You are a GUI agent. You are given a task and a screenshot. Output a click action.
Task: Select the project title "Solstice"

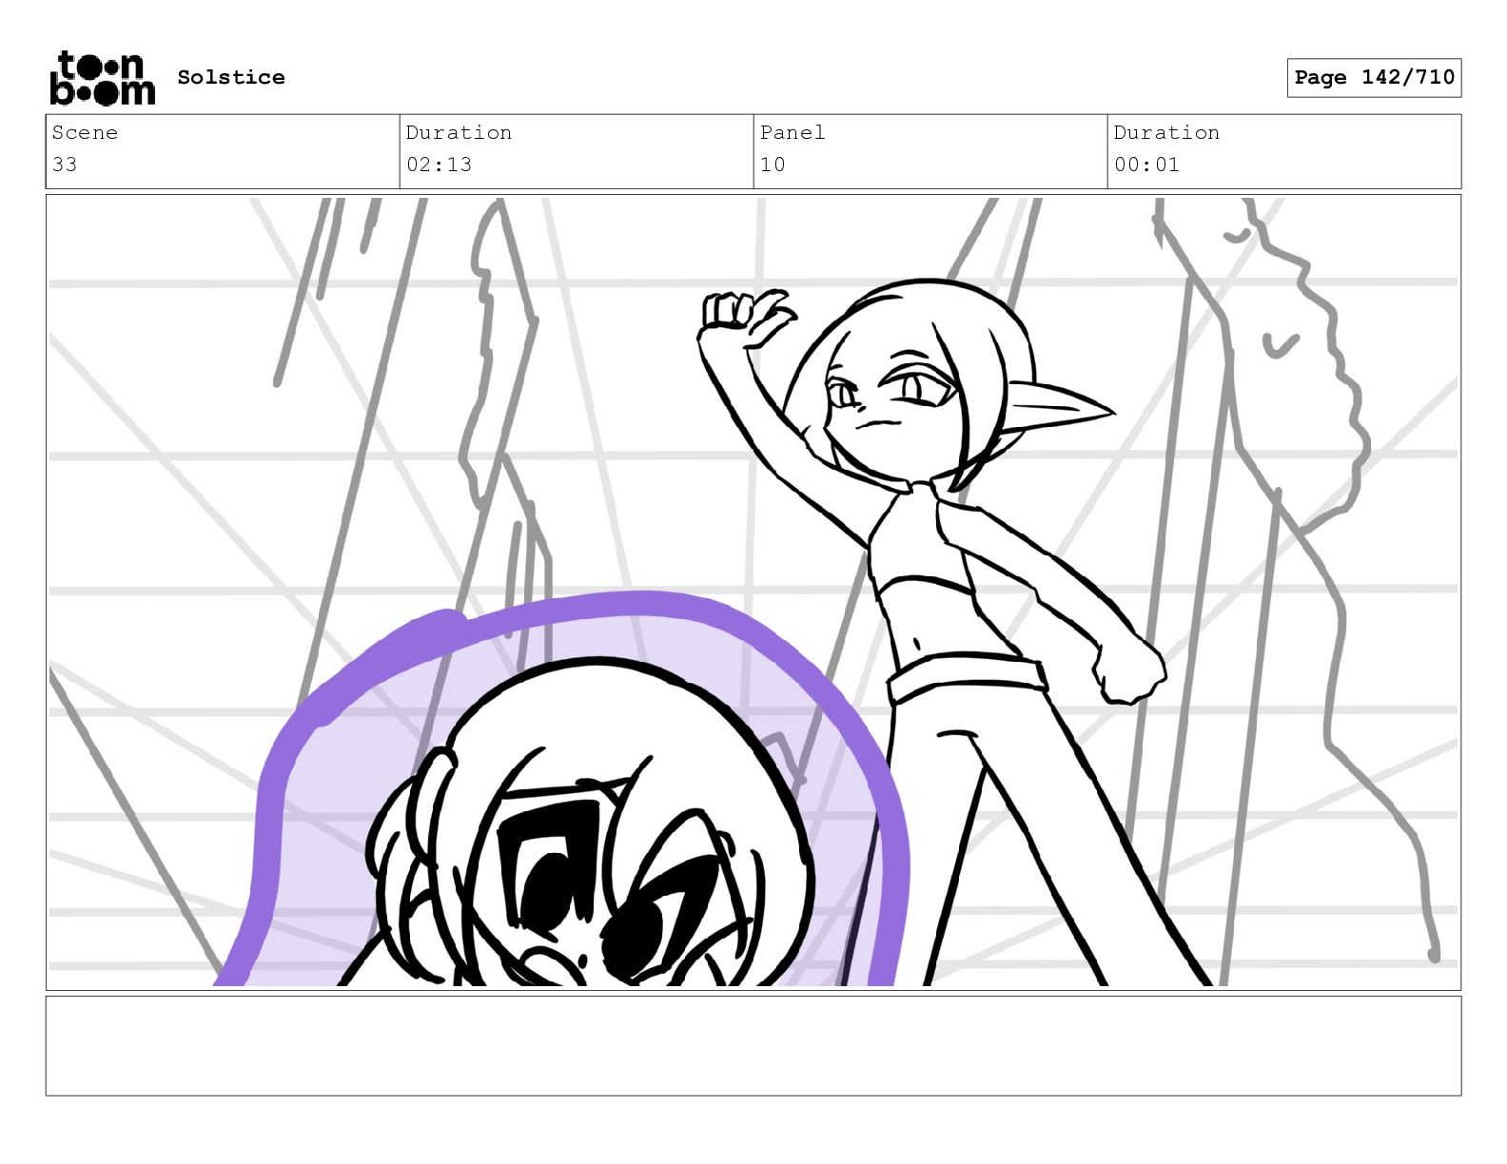(x=231, y=77)
